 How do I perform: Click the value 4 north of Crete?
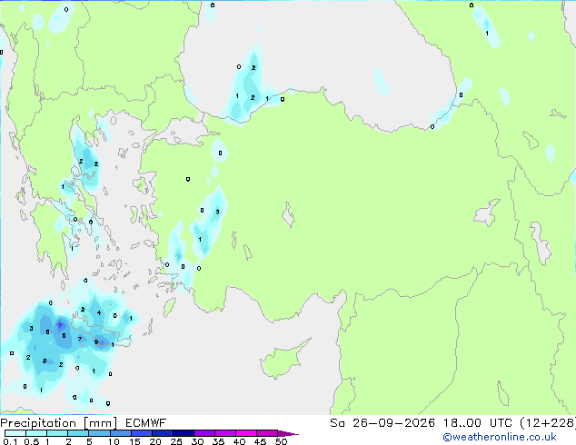tap(99, 312)
